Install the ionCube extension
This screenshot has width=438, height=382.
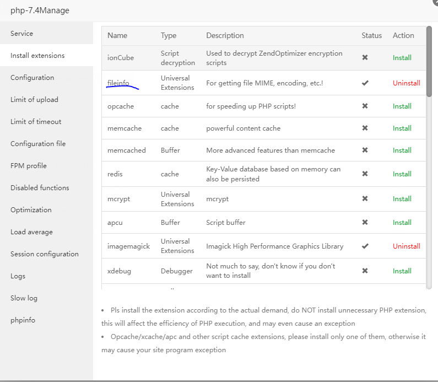[402, 57]
